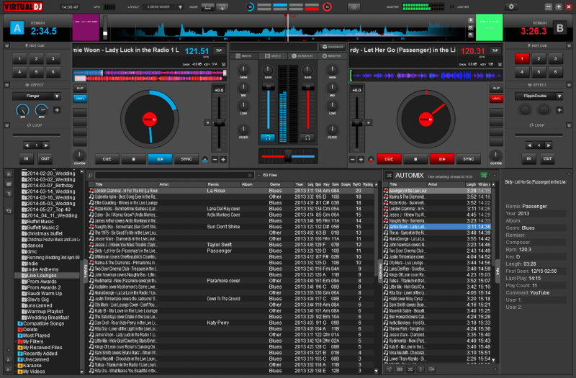Select the London Grammar track row
The image size is (576, 378).
click(x=231, y=191)
